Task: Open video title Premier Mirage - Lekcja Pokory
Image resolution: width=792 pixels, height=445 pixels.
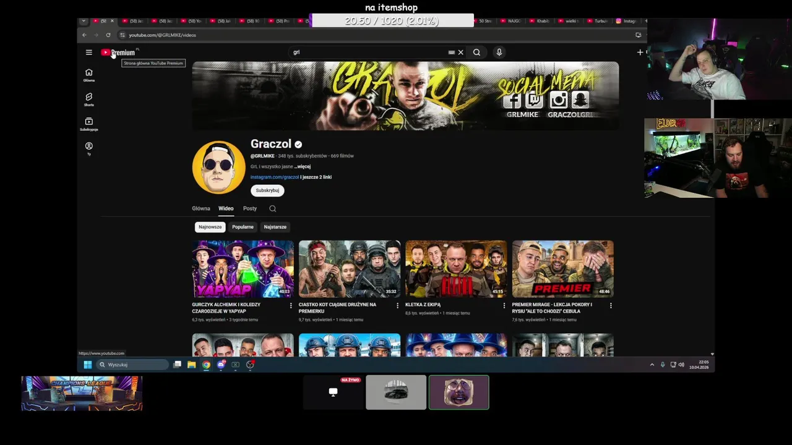Action: coord(552,308)
